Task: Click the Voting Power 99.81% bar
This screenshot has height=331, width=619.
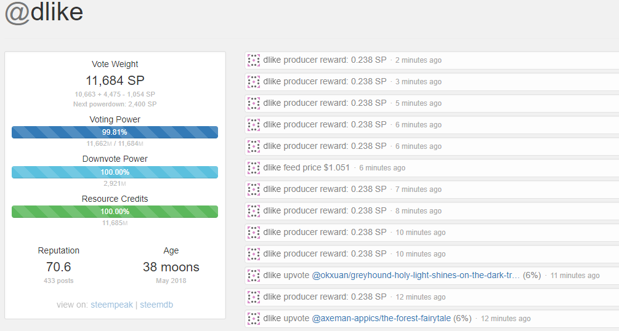Action: pos(115,132)
